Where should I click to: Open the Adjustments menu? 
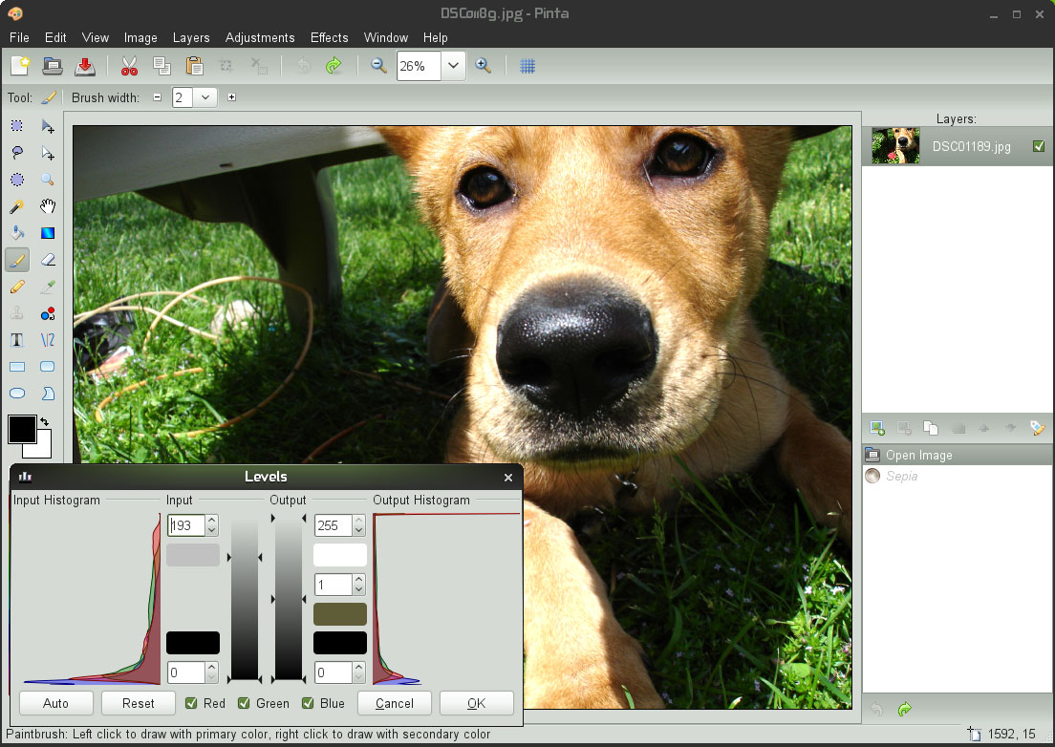(259, 37)
